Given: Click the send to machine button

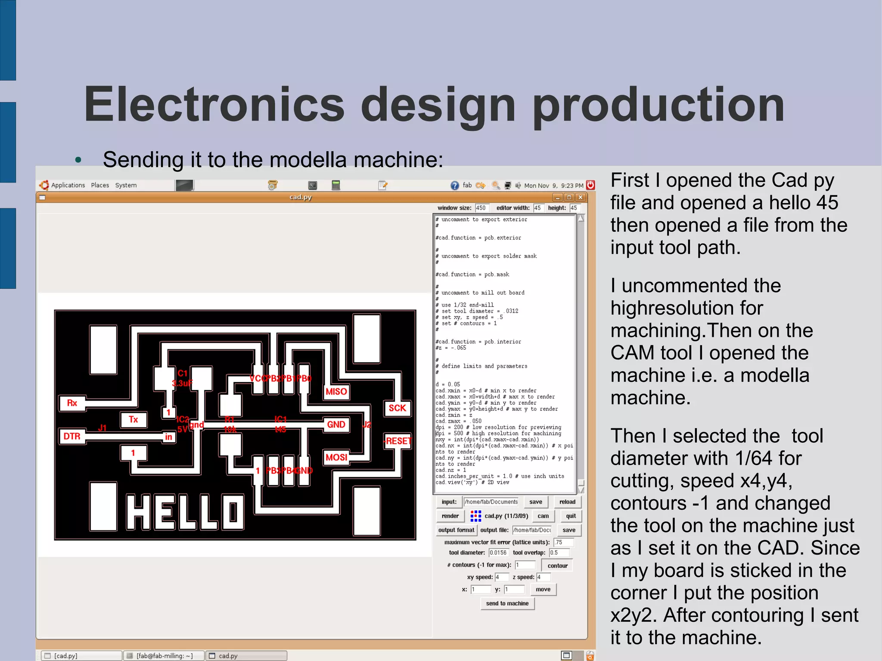Looking at the screenshot, I should pos(507,603).
